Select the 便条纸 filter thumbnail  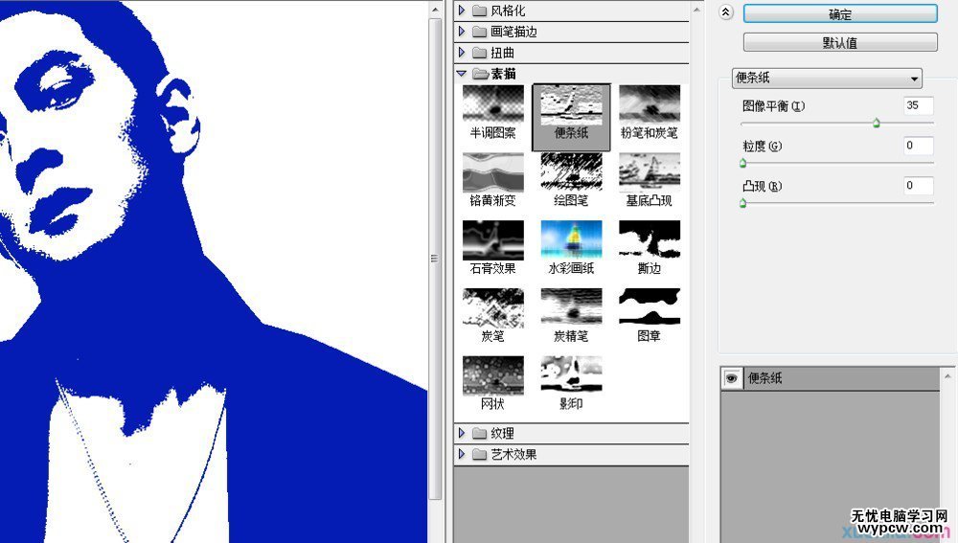[571, 117]
